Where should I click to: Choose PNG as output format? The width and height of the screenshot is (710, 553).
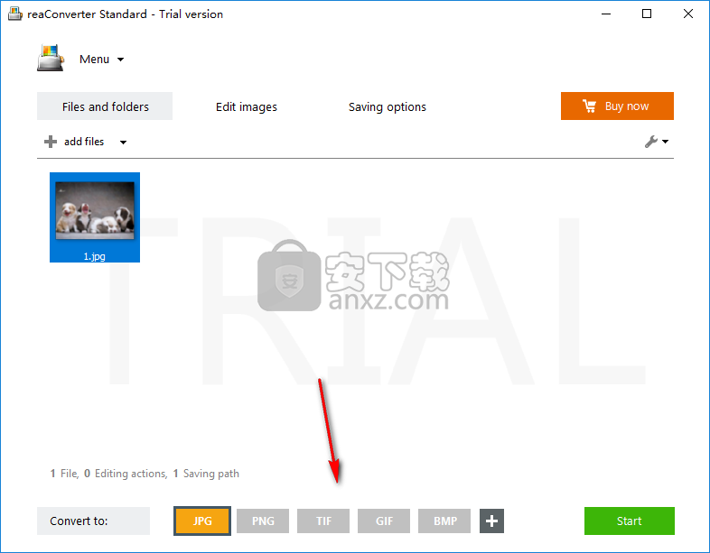263,521
